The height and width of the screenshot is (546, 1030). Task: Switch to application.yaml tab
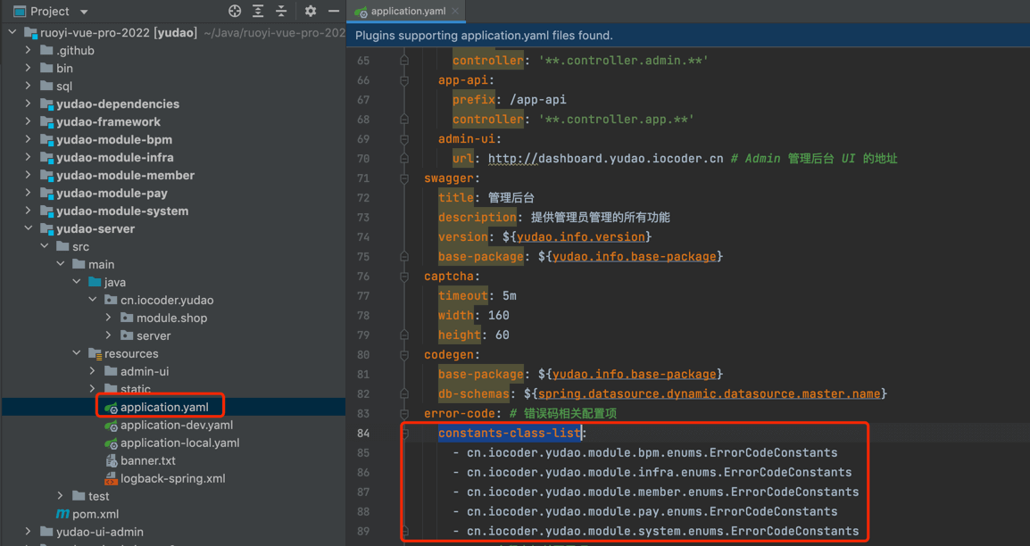coord(407,12)
